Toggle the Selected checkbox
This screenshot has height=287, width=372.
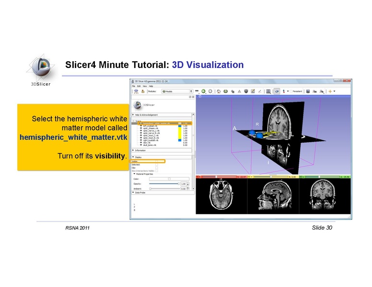(157, 165)
